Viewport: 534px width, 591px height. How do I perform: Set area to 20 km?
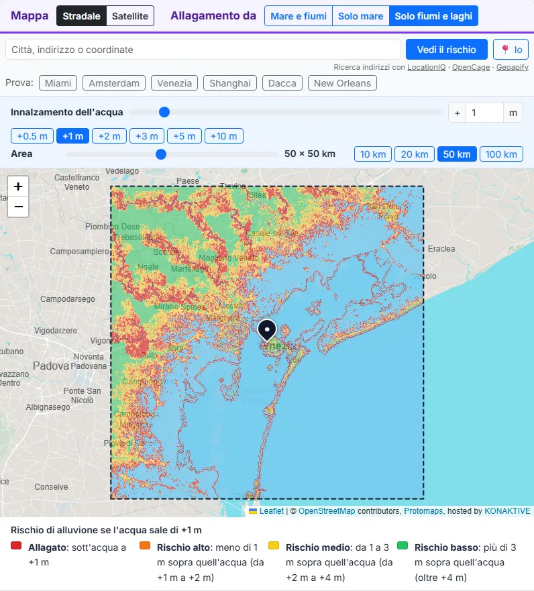click(x=415, y=154)
